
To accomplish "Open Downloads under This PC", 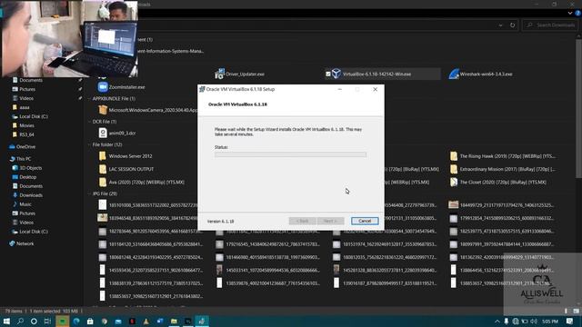I will [31, 195].
